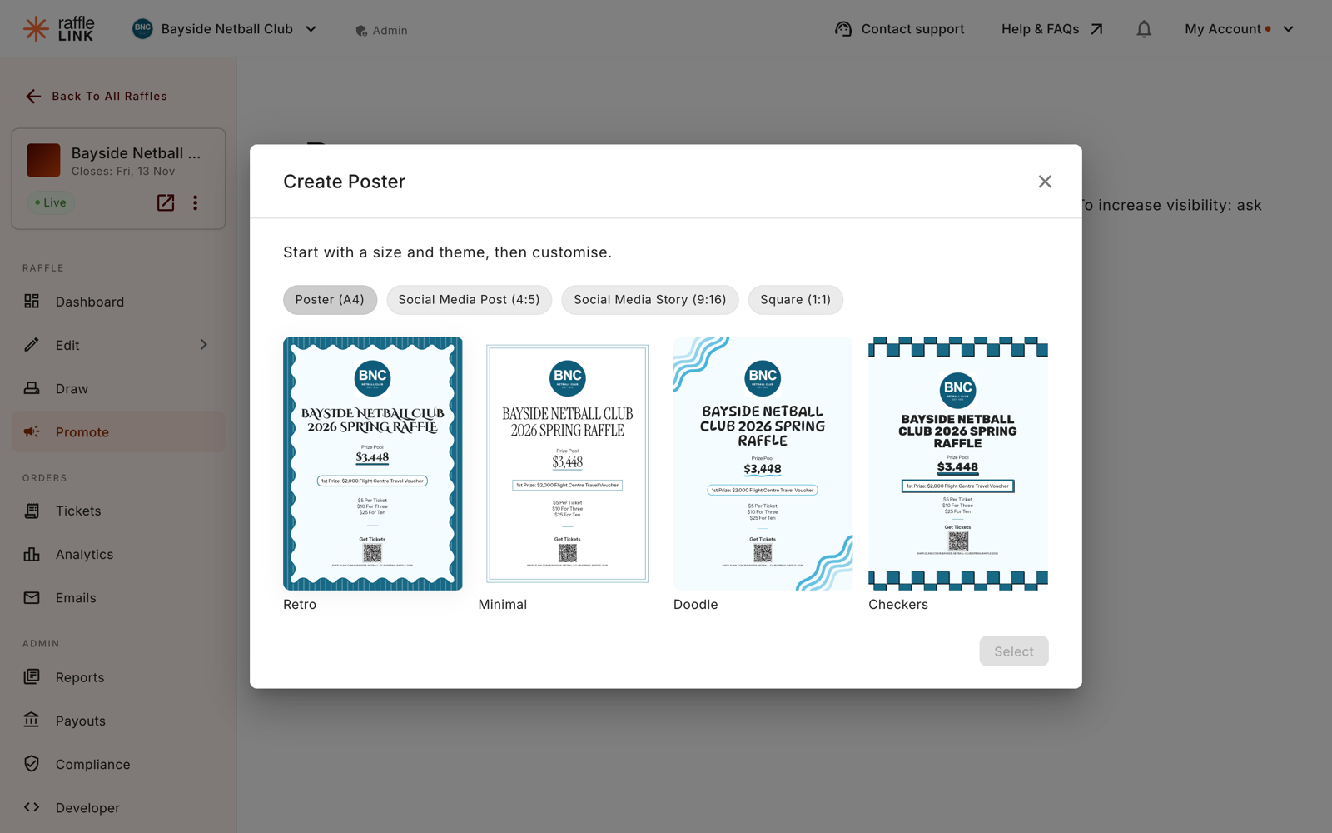1332x833 pixels.
Task: Click the Promote megaphone icon
Action: tap(32, 431)
